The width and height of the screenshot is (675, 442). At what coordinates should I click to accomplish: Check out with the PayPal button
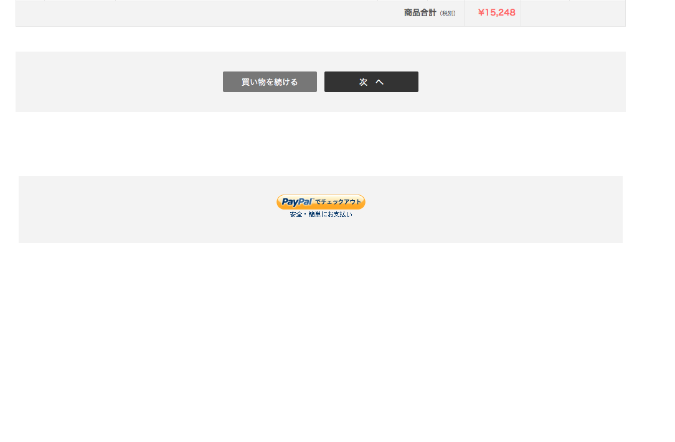click(321, 202)
